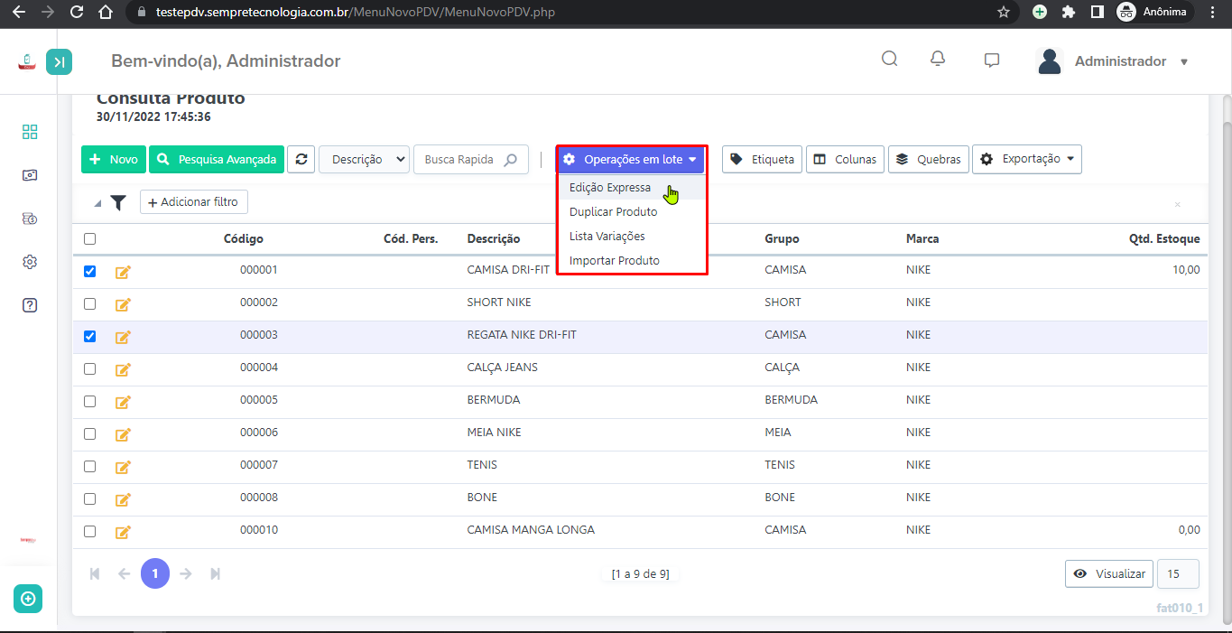Uncheck the CAMISA DRI-FIT row checkbox

(89, 271)
